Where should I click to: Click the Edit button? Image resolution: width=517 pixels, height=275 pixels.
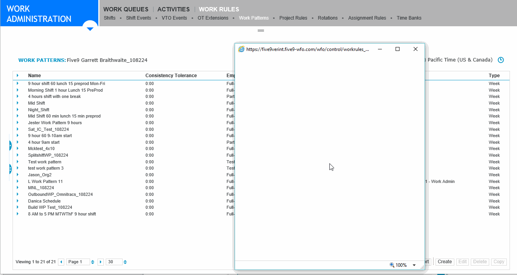pos(463,262)
